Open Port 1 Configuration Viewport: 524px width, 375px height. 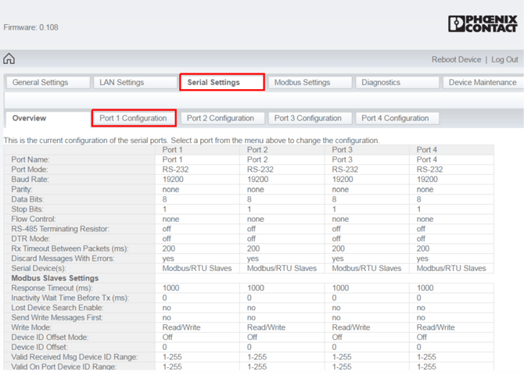pyautogui.click(x=133, y=119)
